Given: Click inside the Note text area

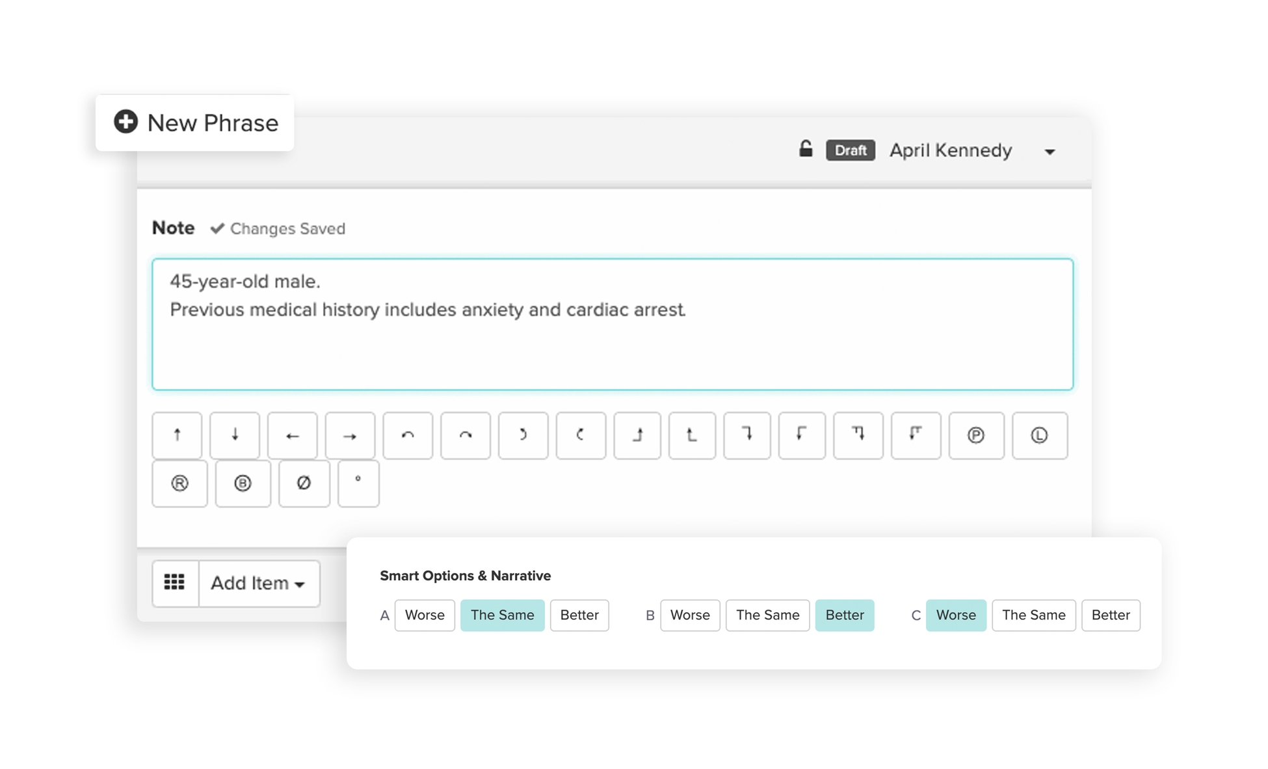Looking at the screenshot, I should coord(611,324).
